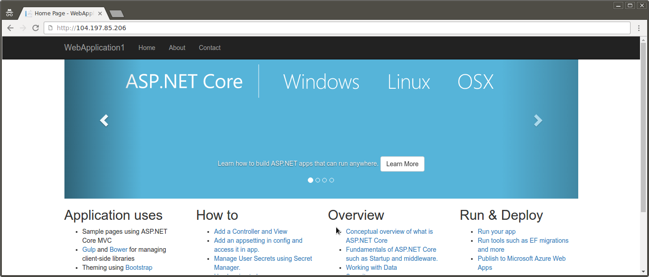
Task: Open the Contact page in navbar
Action: [210, 48]
